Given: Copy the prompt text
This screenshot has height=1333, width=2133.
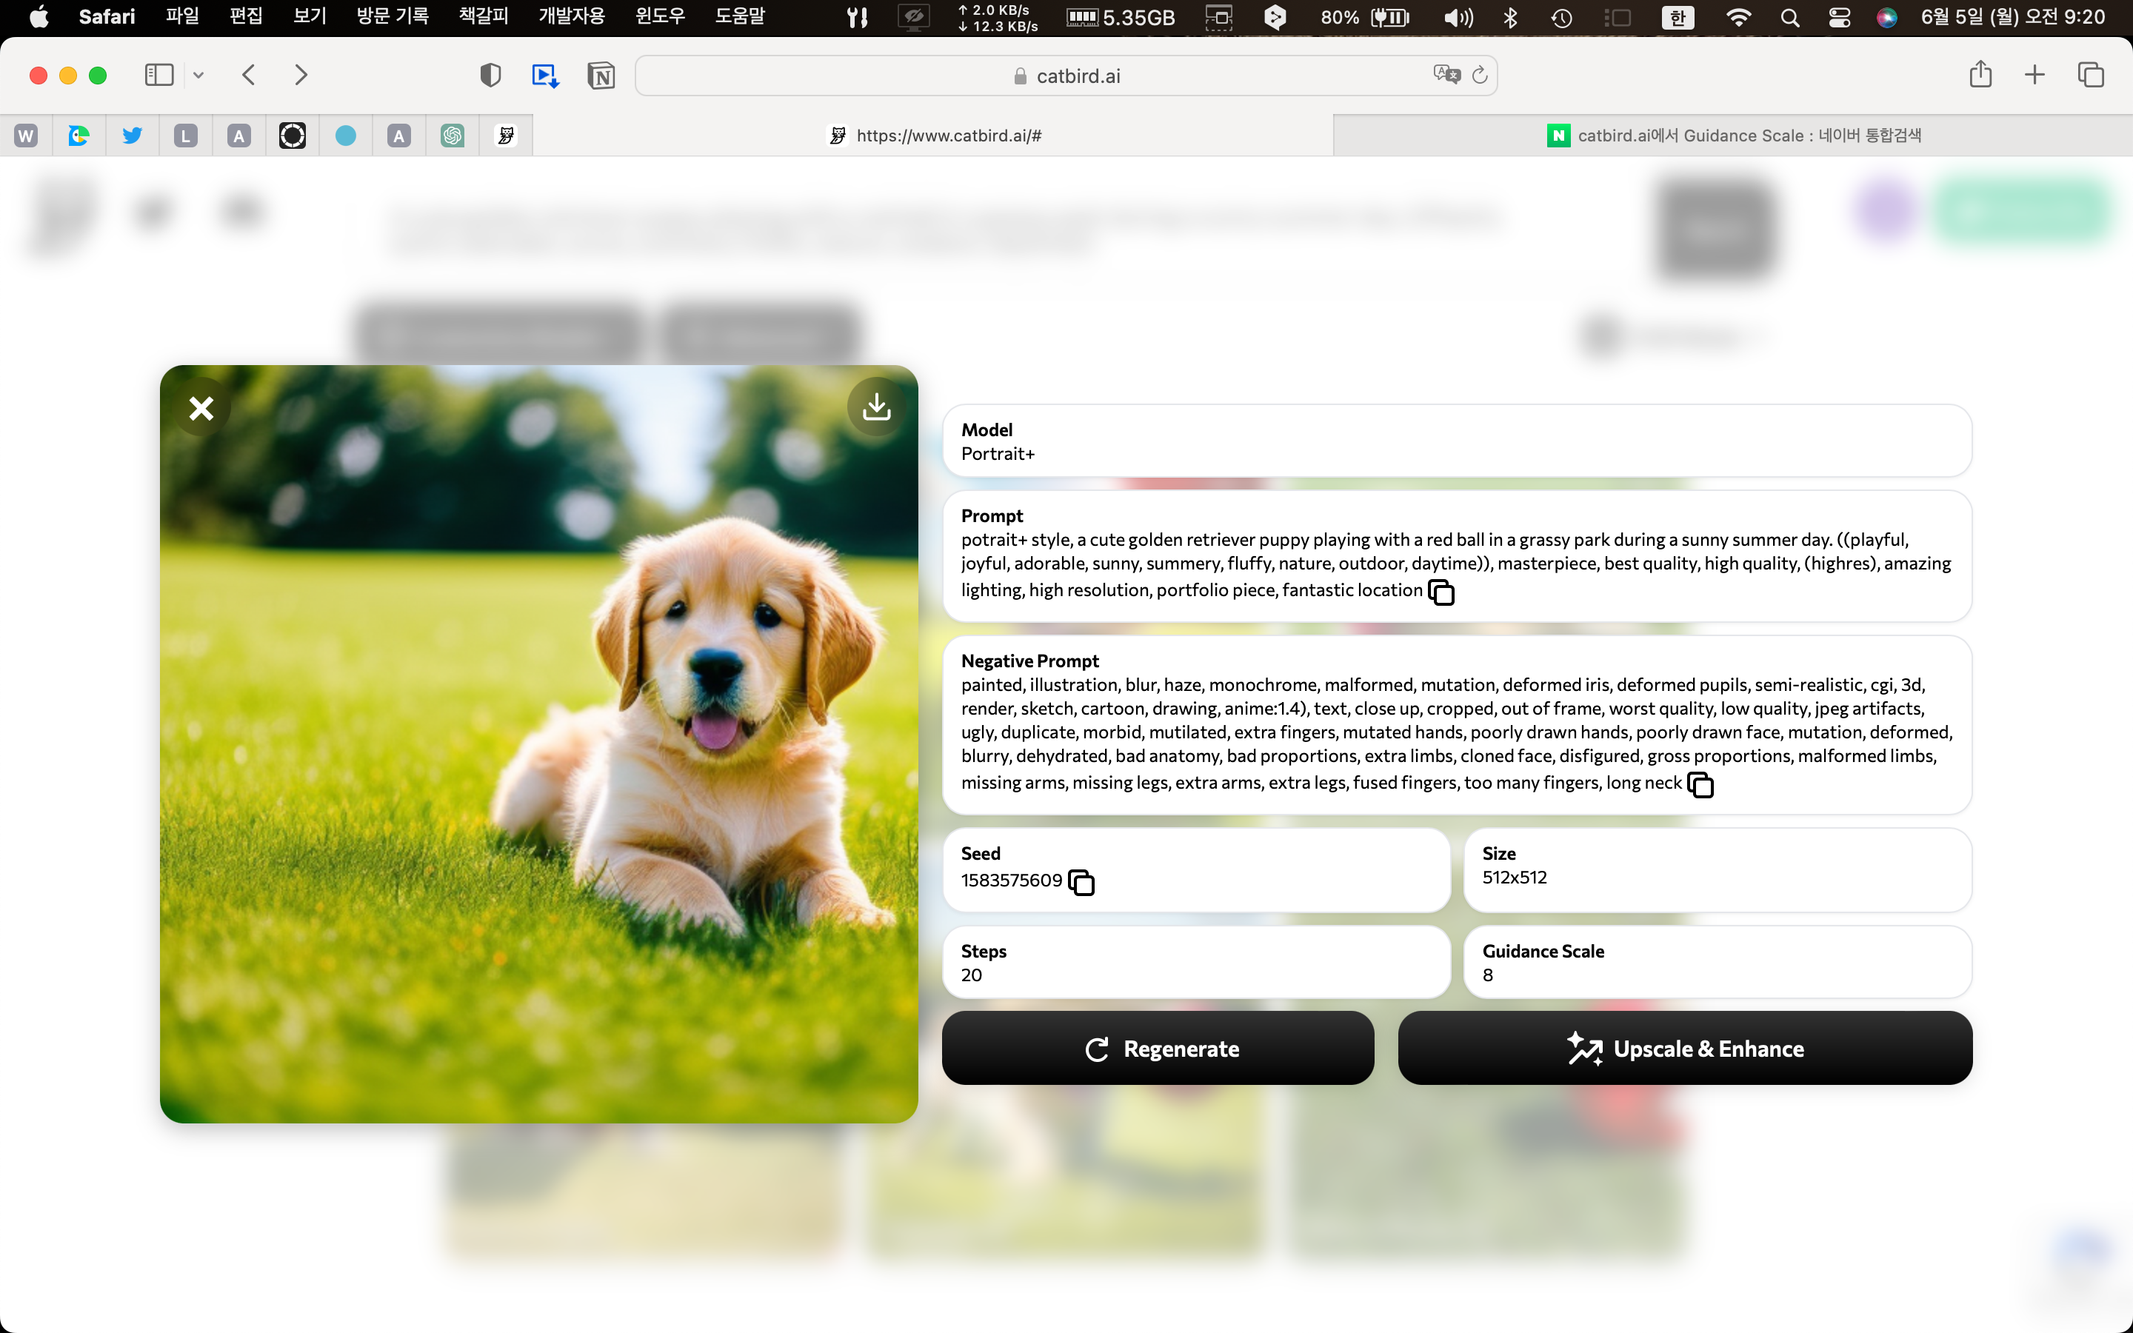Looking at the screenshot, I should [1441, 592].
